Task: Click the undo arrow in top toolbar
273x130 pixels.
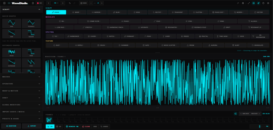Action: (70, 3)
